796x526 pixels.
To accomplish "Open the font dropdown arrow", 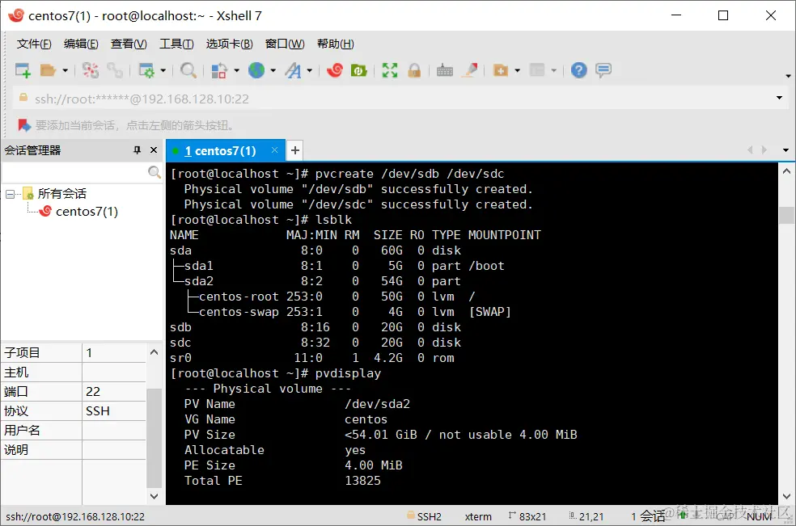I will [309, 70].
